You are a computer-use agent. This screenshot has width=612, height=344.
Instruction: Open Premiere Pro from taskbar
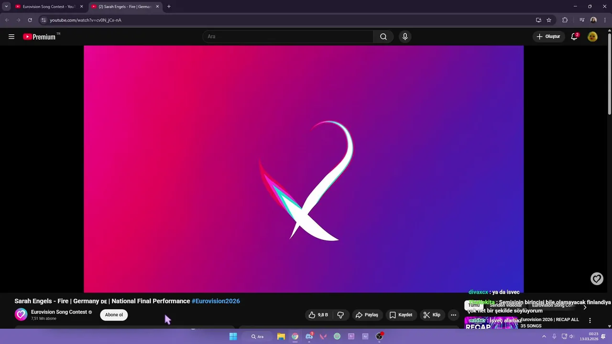coord(351,336)
